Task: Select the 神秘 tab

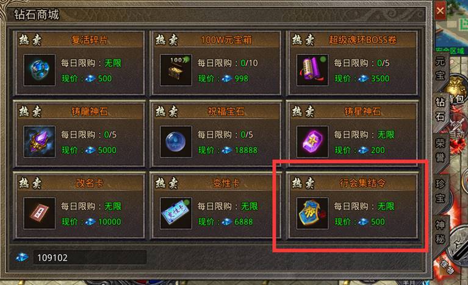Action: 441,232
